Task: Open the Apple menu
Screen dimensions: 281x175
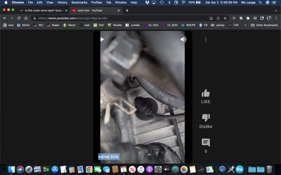Action: [x=6, y=2]
